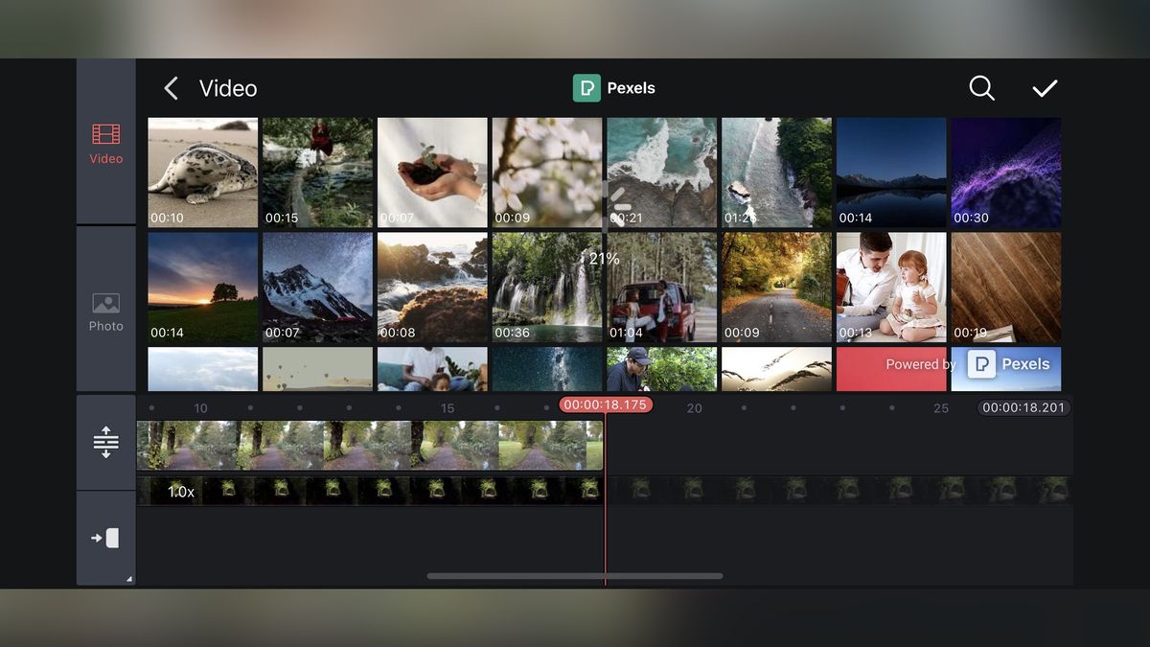Expand the sidebar via the corner triangle
The width and height of the screenshot is (1150, 647).
[x=129, y=577]
